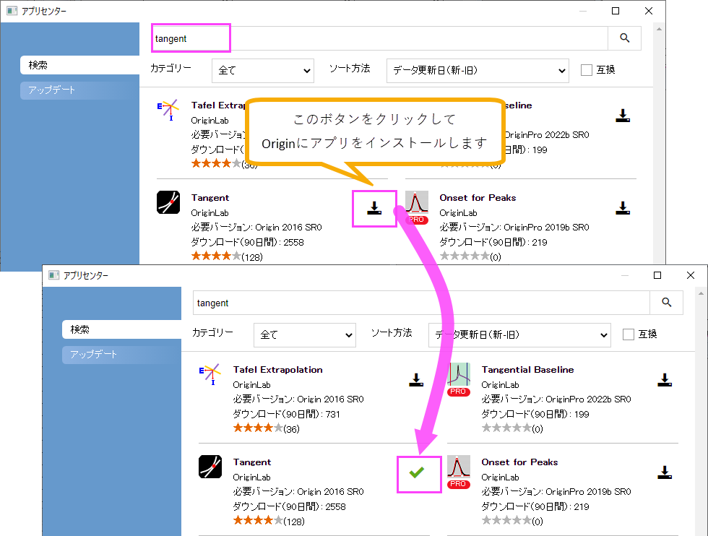
Task: Download the Tangential Baseline app in the back window
Action: click(x=623, y=116)
